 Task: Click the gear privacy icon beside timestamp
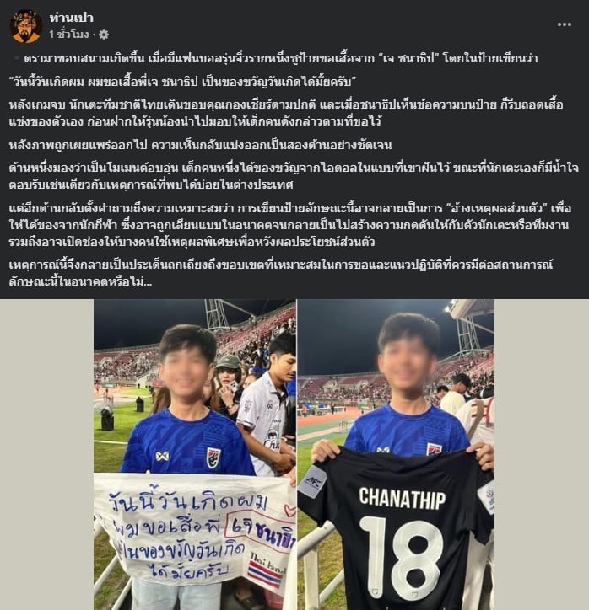click(104, 35)
